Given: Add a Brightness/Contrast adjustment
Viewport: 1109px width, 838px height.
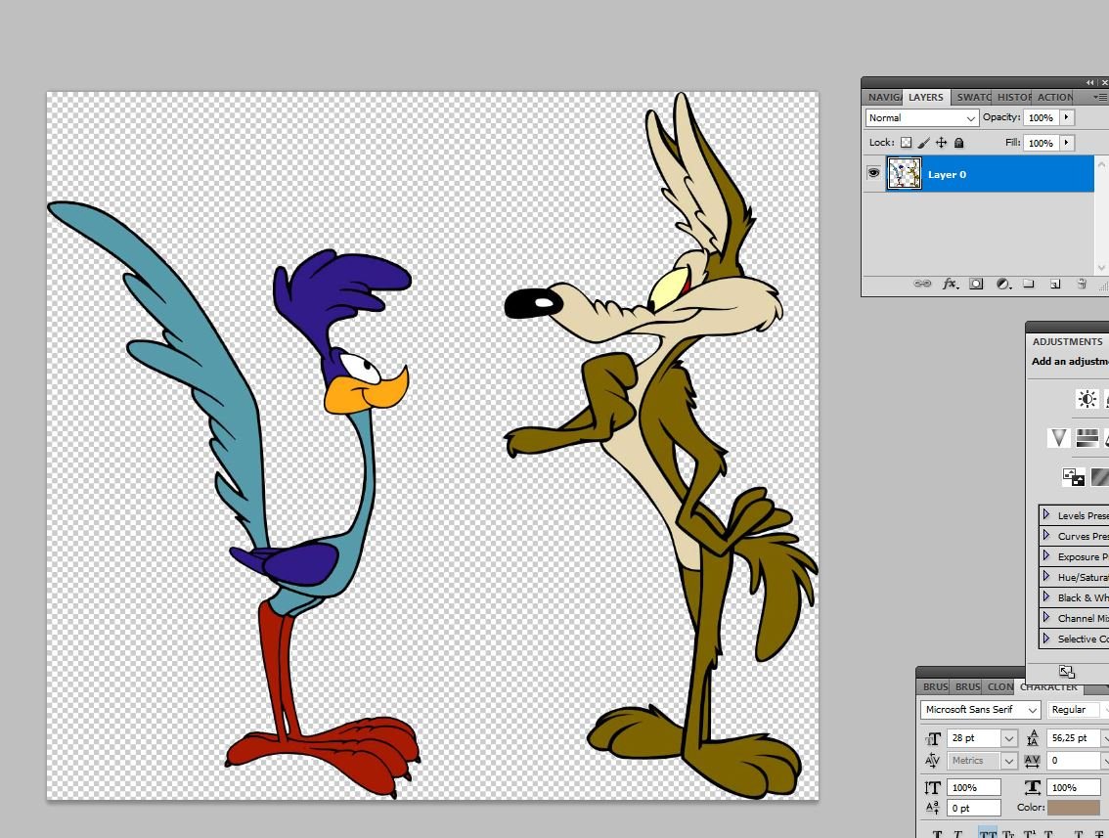Looking at the screenshot, I should pos(1087,399).
